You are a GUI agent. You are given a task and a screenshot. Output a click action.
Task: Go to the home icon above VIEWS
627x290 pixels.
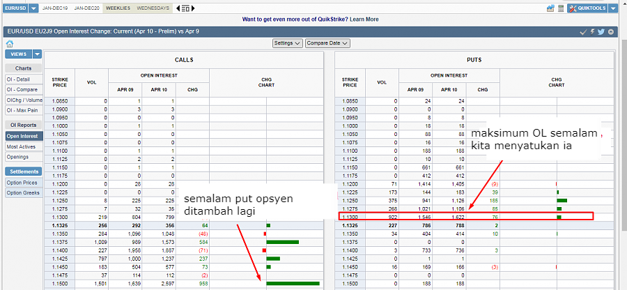coord(10,45)
